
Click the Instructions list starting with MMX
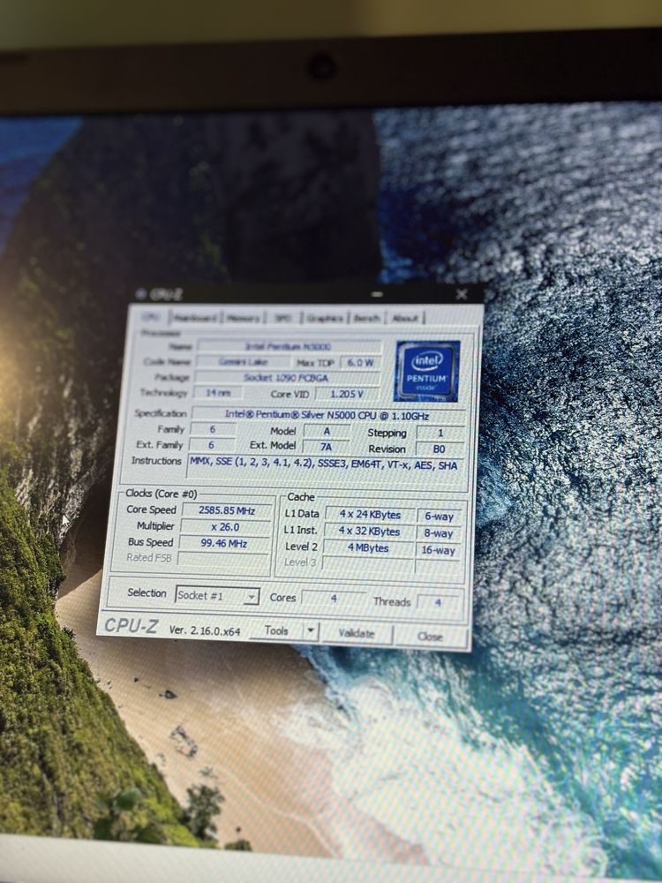pos(326,471)
